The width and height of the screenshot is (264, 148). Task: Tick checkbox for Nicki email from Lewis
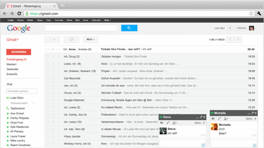pos(47,64)
